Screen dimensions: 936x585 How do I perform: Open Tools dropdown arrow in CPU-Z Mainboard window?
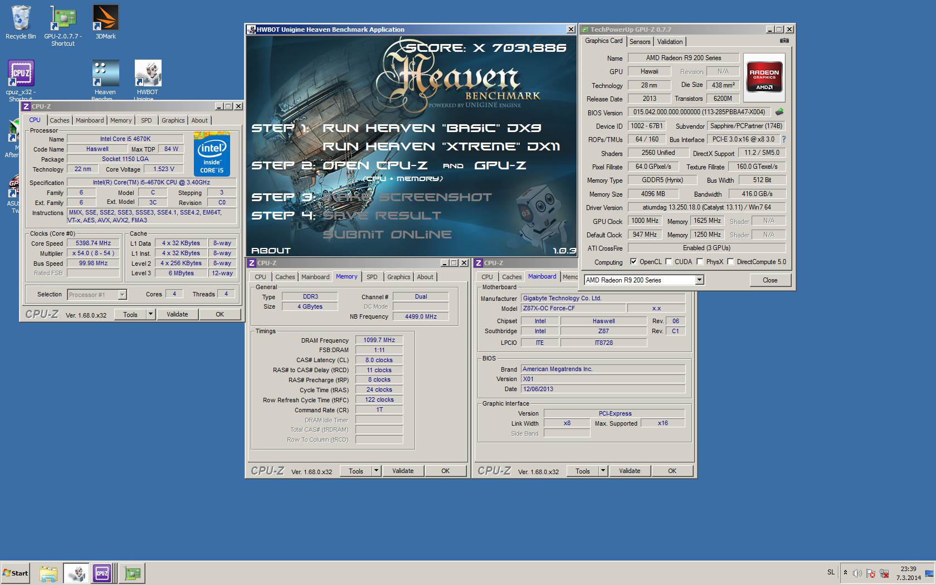point(603,471)
